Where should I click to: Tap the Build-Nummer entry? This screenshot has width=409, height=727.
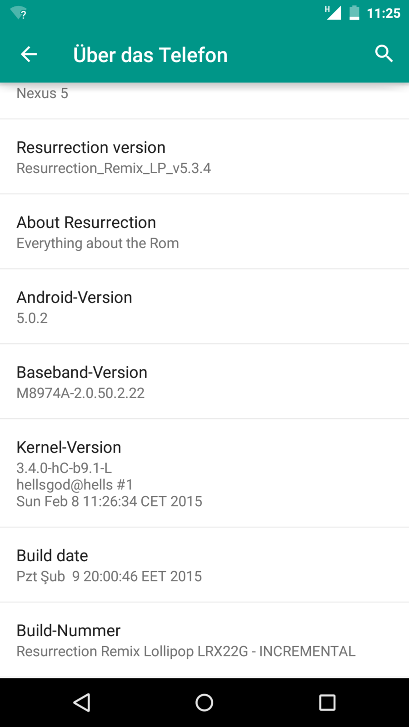pyautogui.click(x=204, y=640)
